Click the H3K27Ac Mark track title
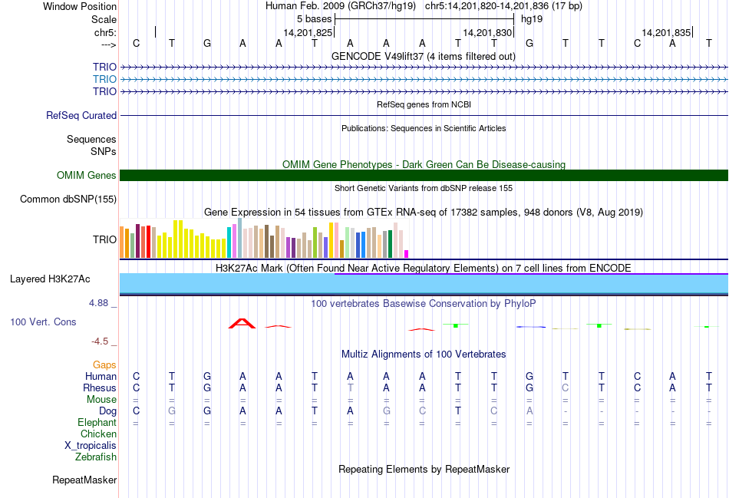The height and width of the screenshot is (498, 729). click(424, 269)
